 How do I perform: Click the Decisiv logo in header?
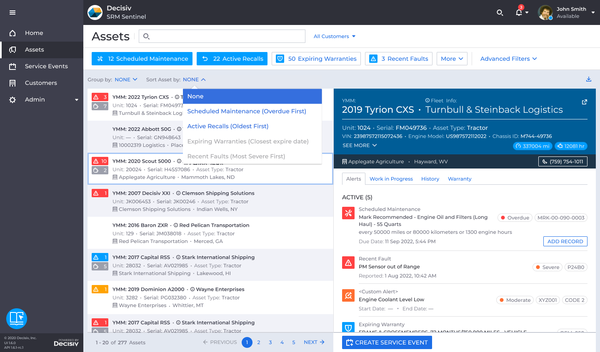click(x=95, y=12)
